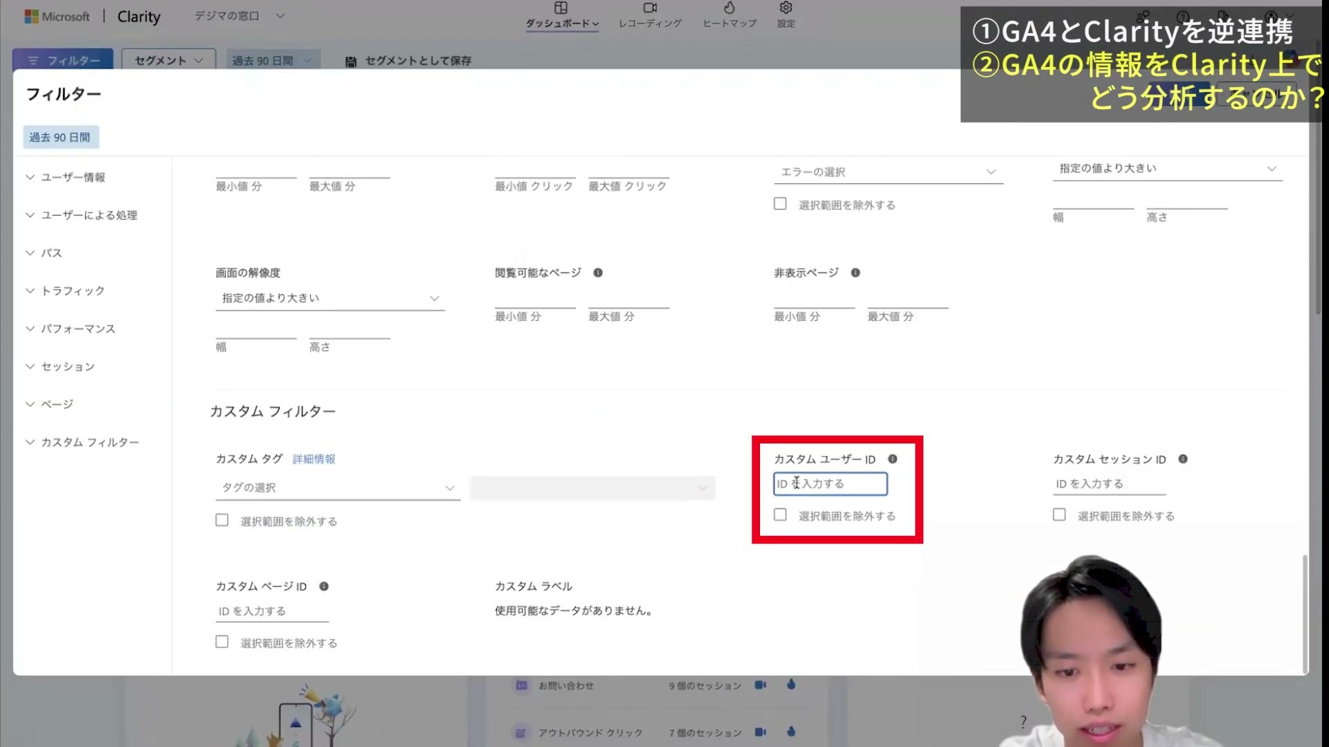Click the filter panel vertical scrollbar
The height and width of the screenshot is (747, 1329).
(x=1305, y=613)
